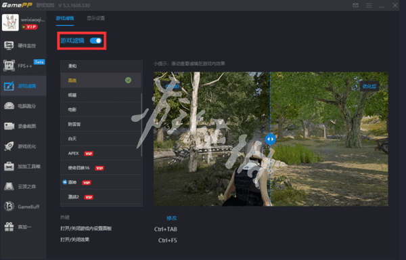Click the mail icon in title bar
406x260 pixels.
(x=355, y=5)
